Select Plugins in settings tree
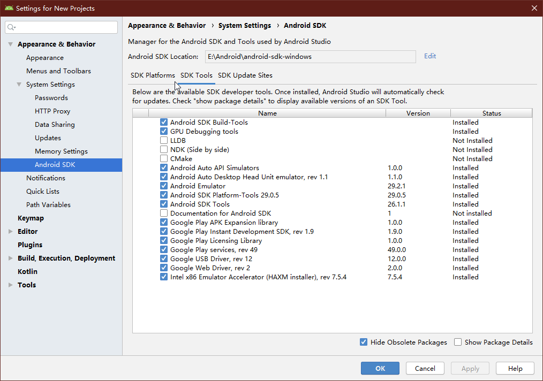 [x=30, y=245]
